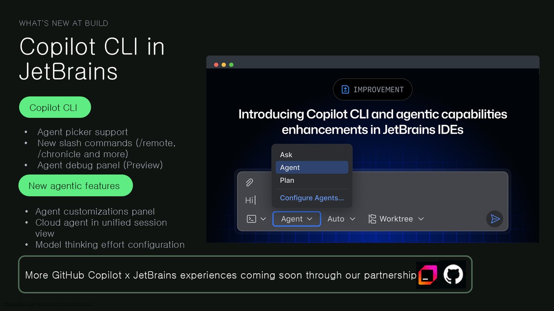Click the partnership announcement text
The image size is (554, 311).
tap(221, 275)
